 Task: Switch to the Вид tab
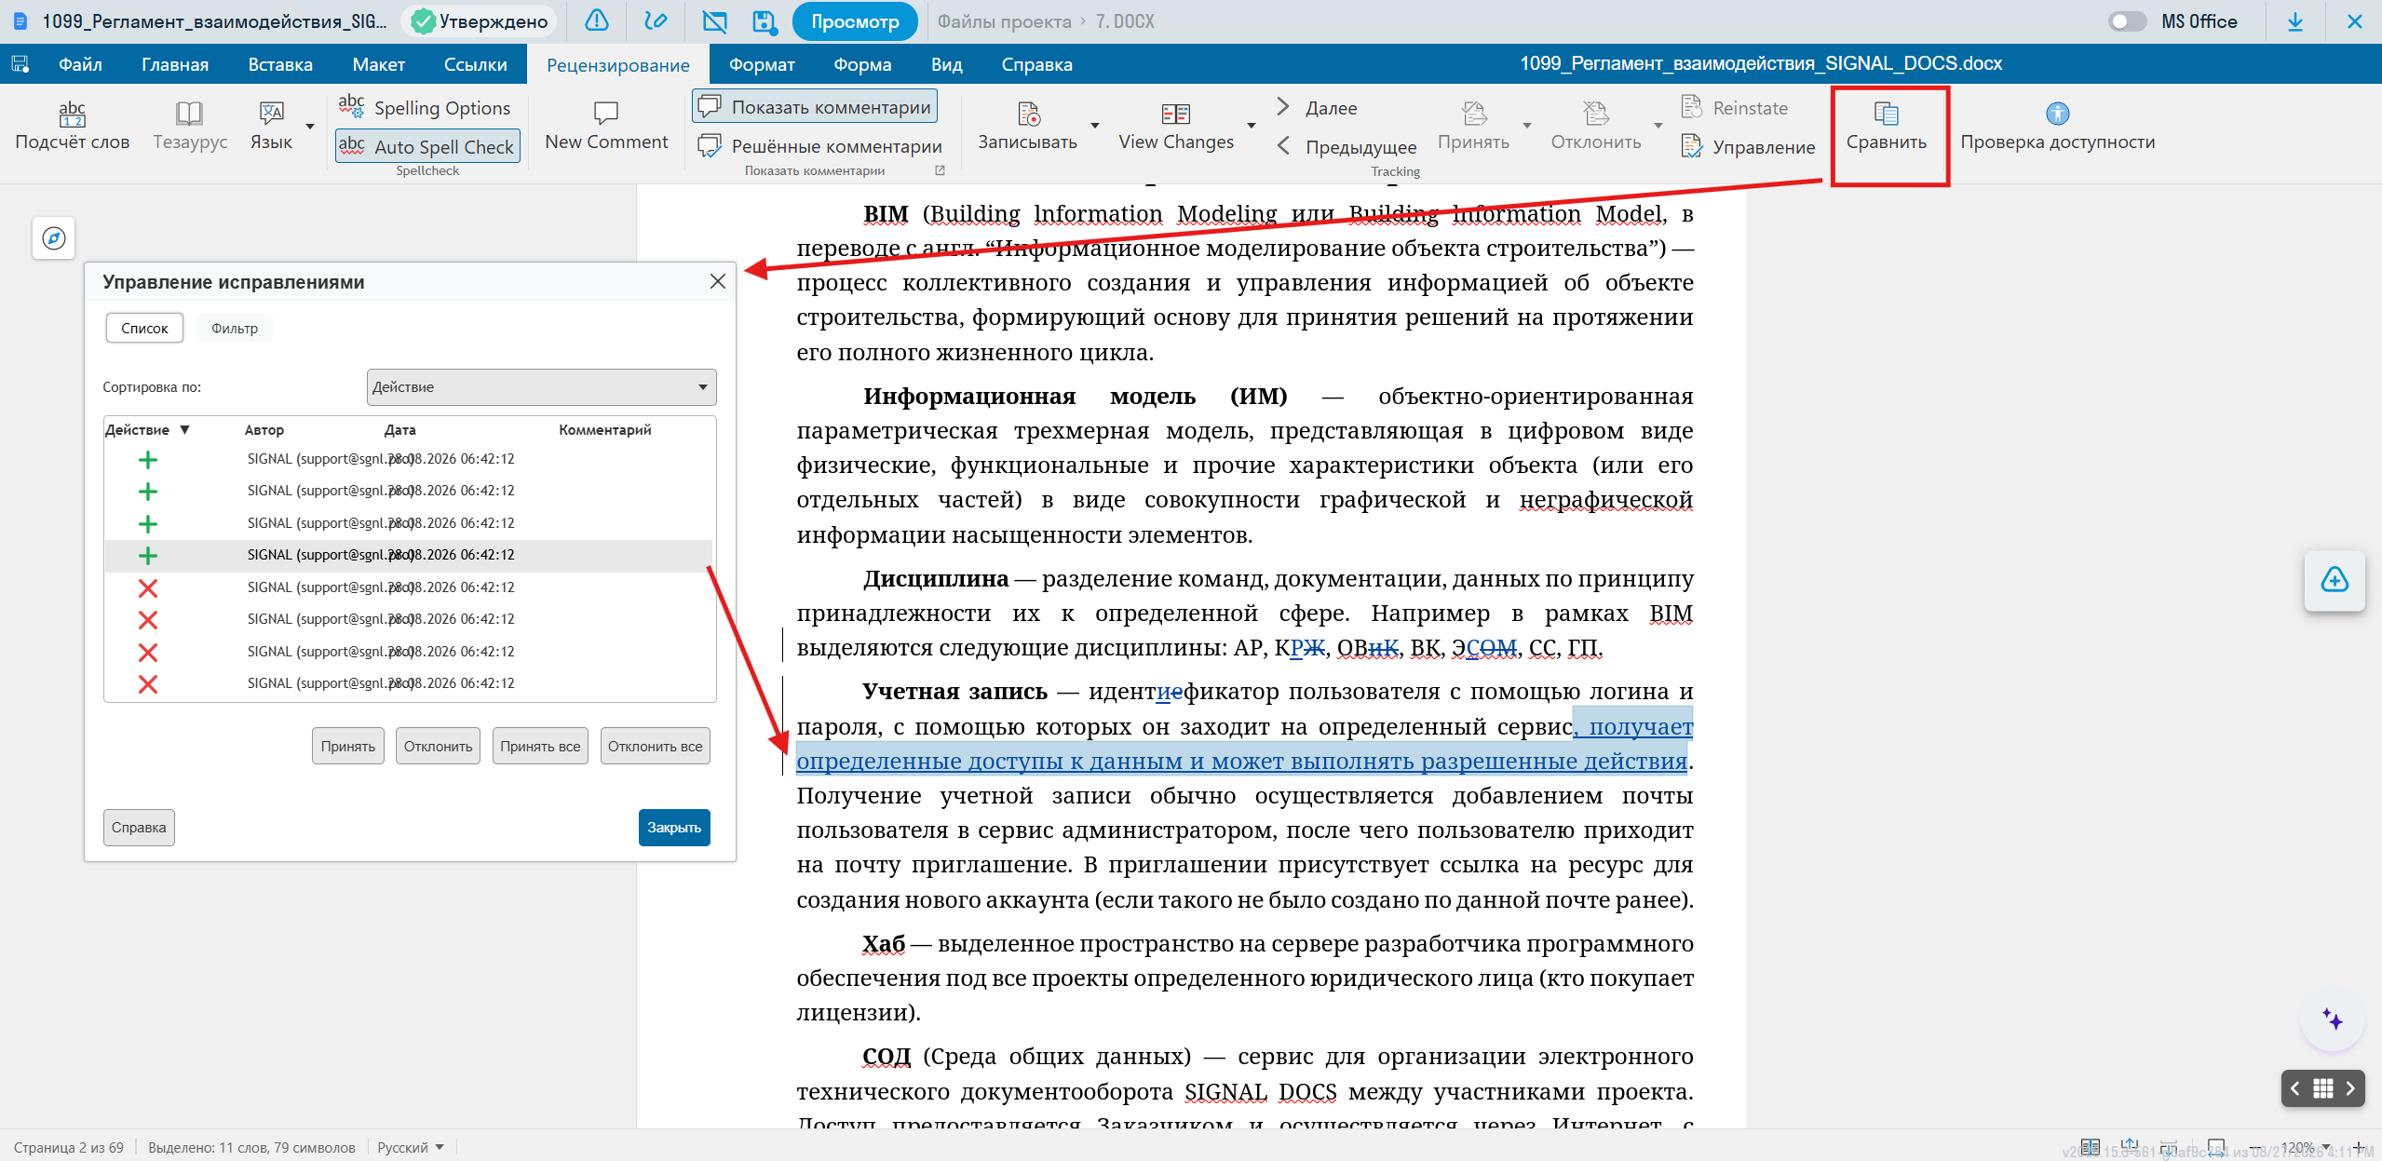[946, 64]
